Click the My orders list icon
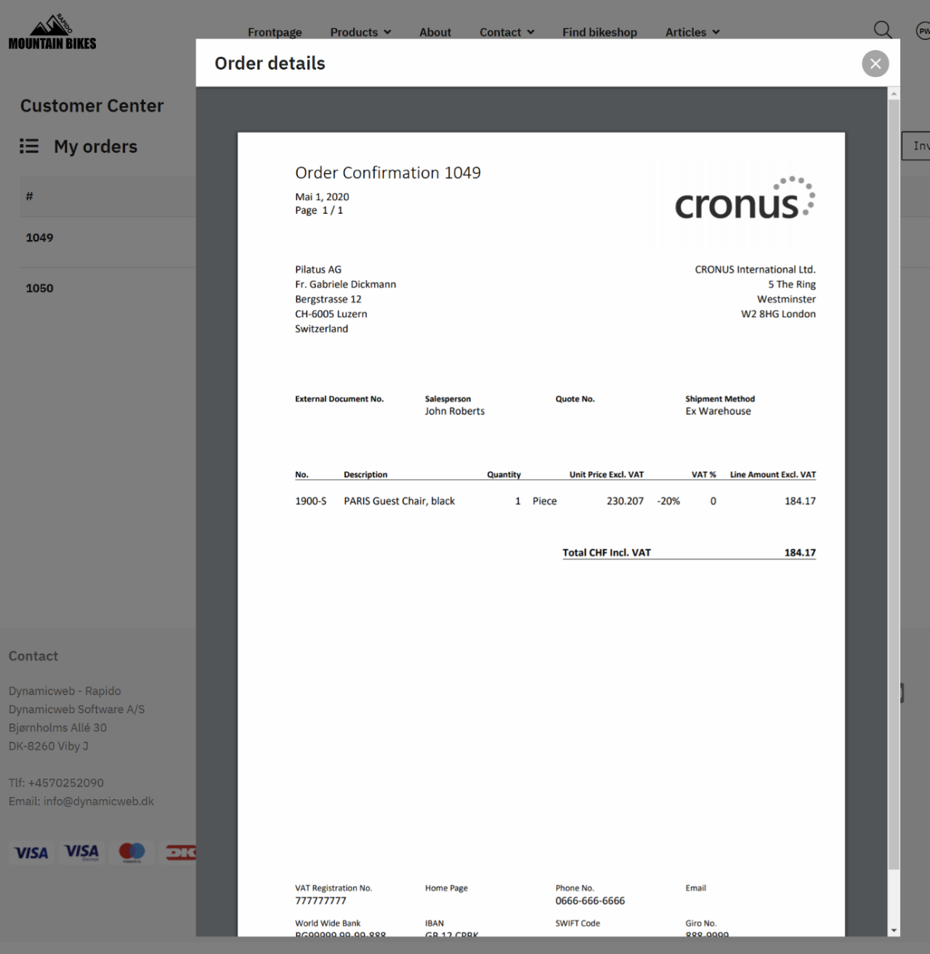This screenshot has width=930, height=954. click(x=29, y=146)
